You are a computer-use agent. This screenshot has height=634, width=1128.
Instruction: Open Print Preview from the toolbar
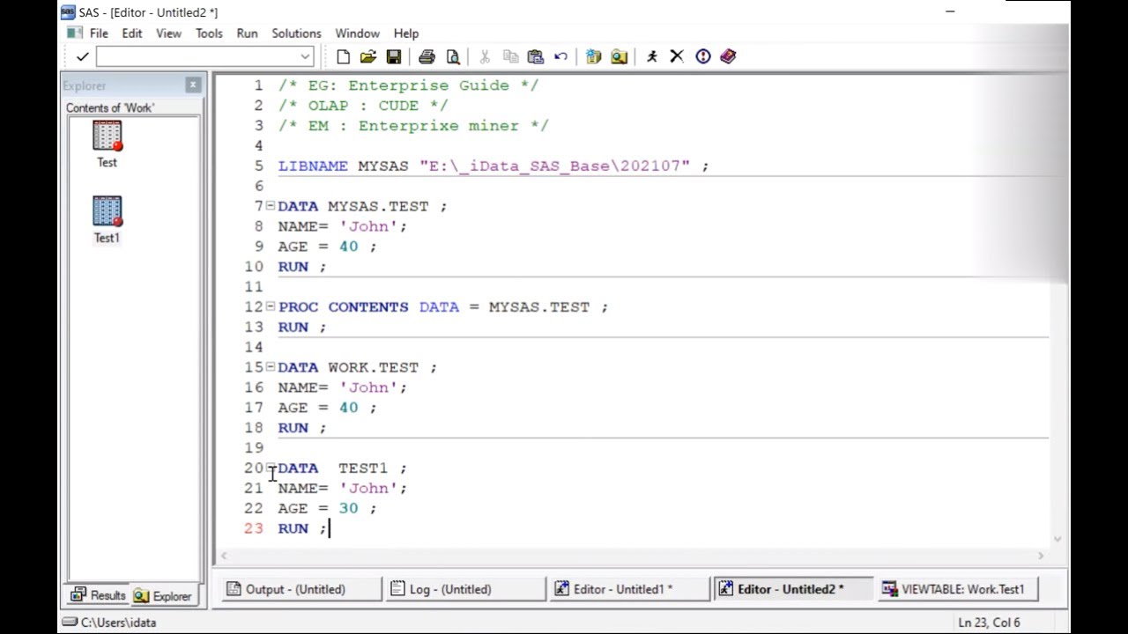click(453, 56)
